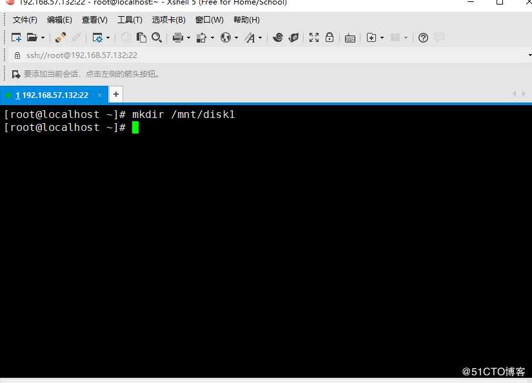
Task: Click the grayed Copy icon
Action: [126, 37]
